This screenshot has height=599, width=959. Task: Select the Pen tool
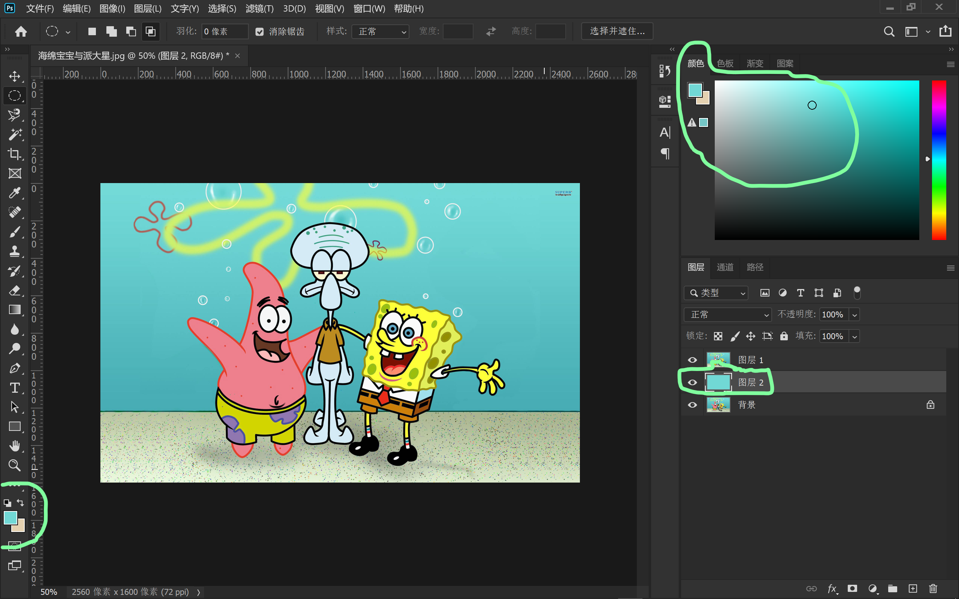pyautogui.click(x=15, y=368)
